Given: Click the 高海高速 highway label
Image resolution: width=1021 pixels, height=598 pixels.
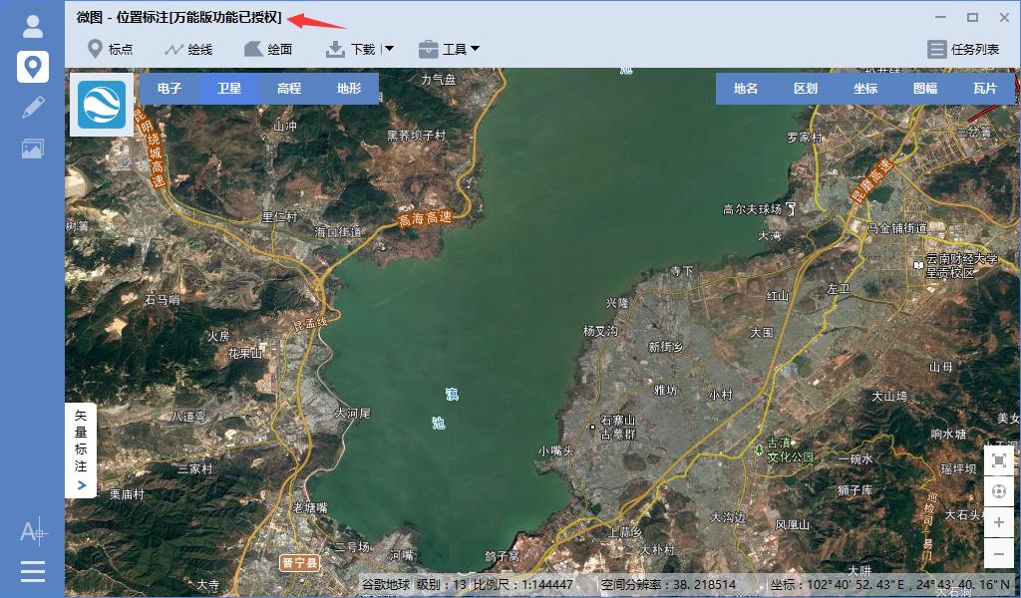Looking at the screenshot, I should pos(425,219).
